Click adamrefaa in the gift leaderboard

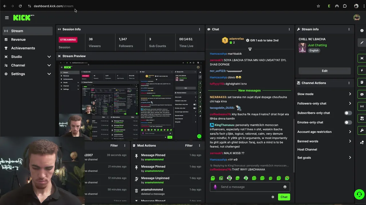tap(236, 38)
